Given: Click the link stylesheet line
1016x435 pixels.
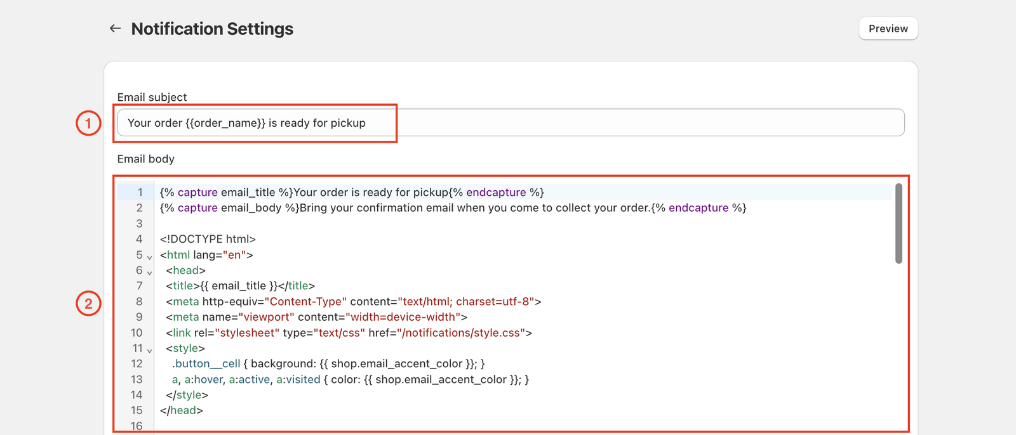Looking at the screenshot, I should (349, 332).
